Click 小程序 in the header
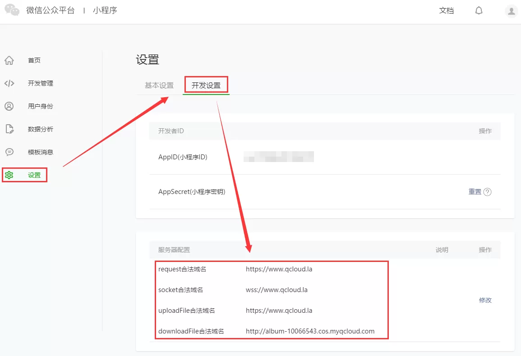 point(105,10)
